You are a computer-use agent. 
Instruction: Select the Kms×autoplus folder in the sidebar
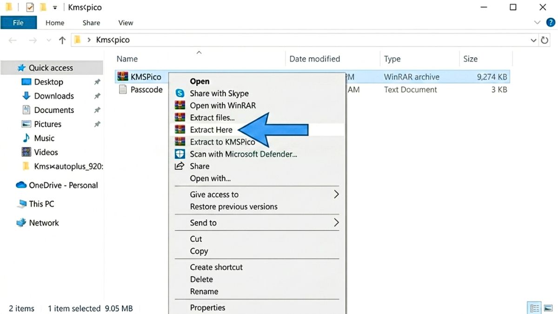pyautogui.click(x=62, y=166)
